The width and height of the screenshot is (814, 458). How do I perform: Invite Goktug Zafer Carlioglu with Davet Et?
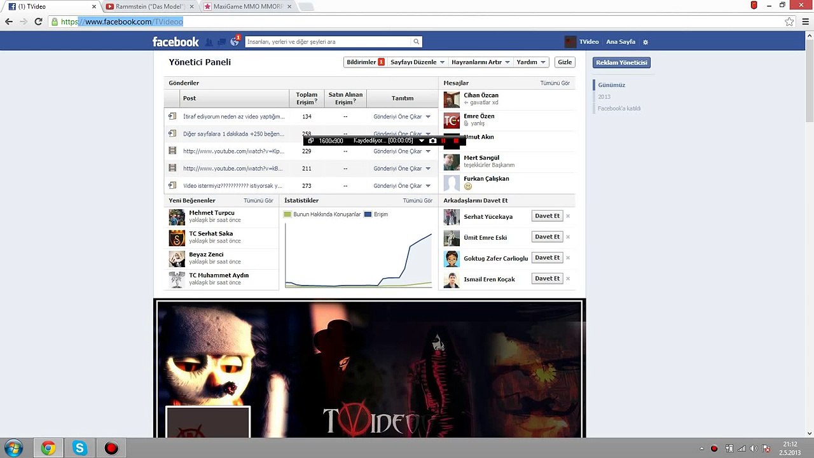548,258
